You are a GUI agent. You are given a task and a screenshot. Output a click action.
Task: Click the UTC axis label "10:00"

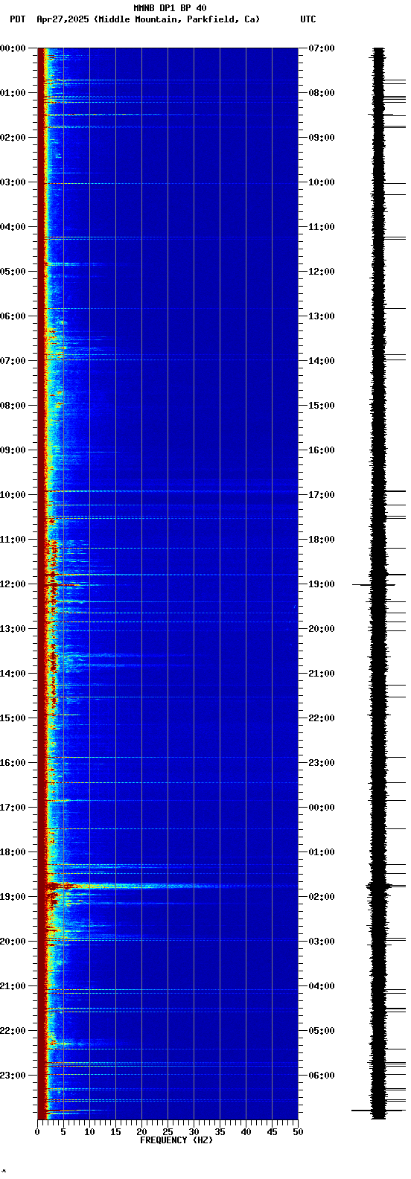[x=322, y=182]
